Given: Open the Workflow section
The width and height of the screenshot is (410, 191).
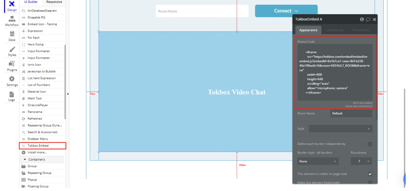Looking at the screenshot, I should coord(12,21).
